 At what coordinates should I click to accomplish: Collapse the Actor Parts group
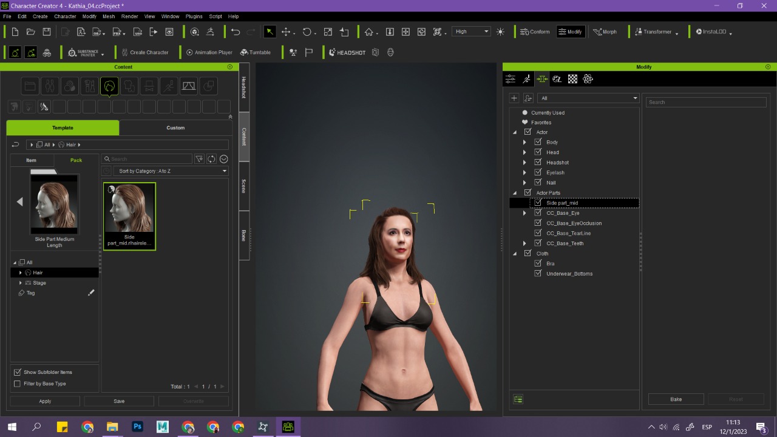pos(515,193)
